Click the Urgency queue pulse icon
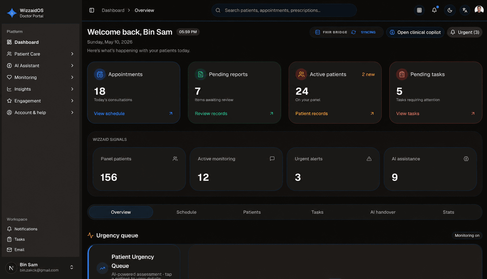Screen dimensions: 487x279 pos(90,235)
